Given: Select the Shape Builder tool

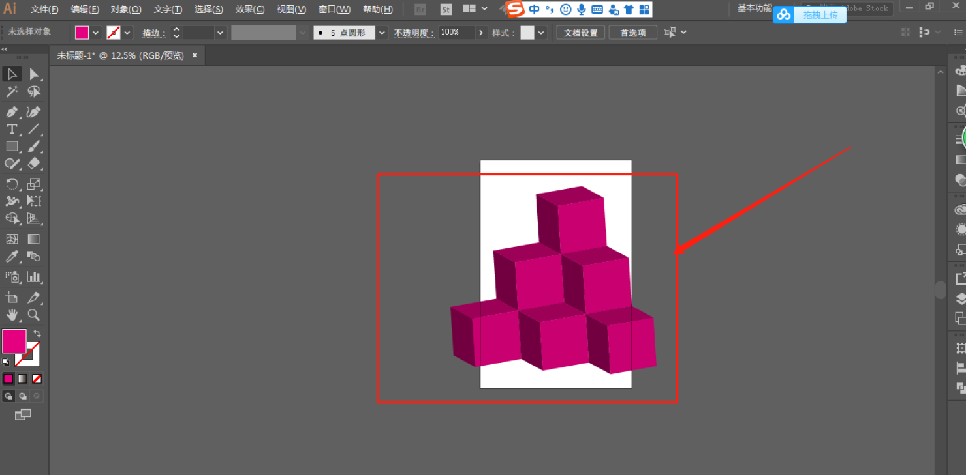Looking at the screenshot, I should click(x=12, y=219).
